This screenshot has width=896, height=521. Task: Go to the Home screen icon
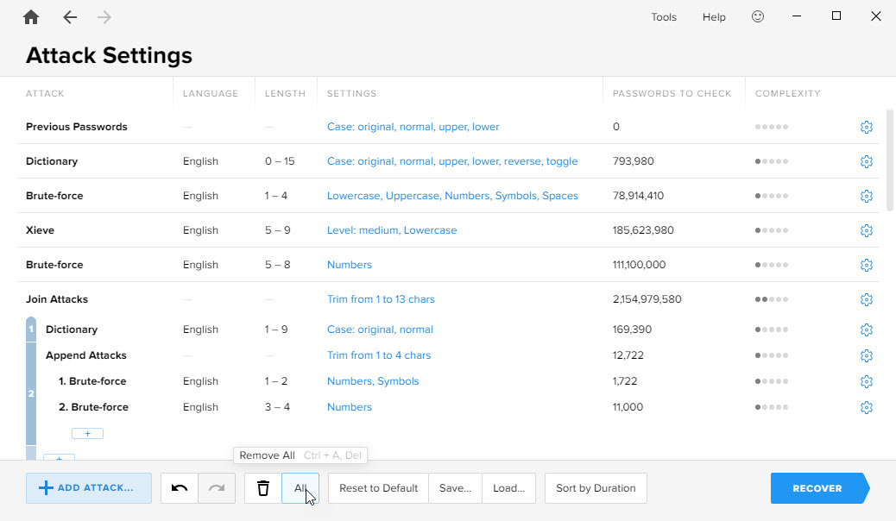click(31, 17)
